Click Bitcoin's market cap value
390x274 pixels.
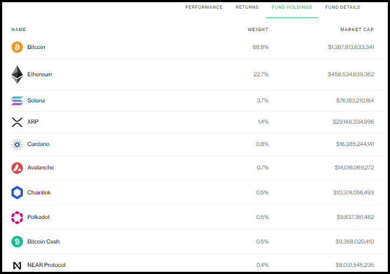tap(351, 47)
